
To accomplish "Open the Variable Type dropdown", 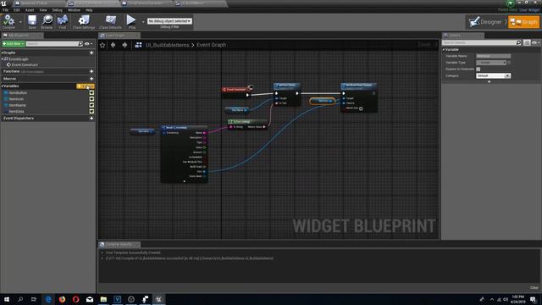I will coord(491,63).
